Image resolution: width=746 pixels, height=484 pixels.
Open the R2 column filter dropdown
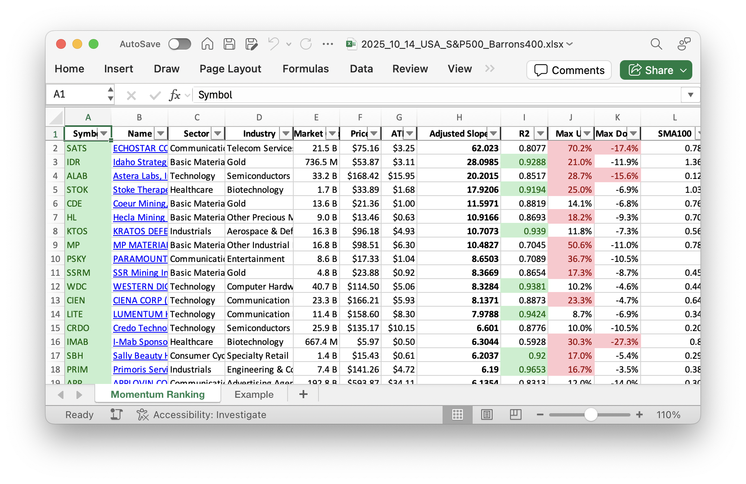coord(540,133)
